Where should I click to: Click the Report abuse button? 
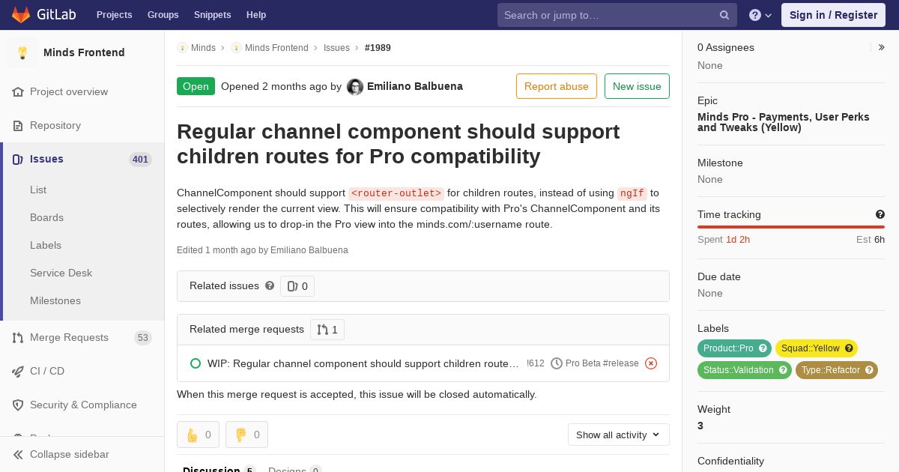pyautogui.click(x=557, y=86)
